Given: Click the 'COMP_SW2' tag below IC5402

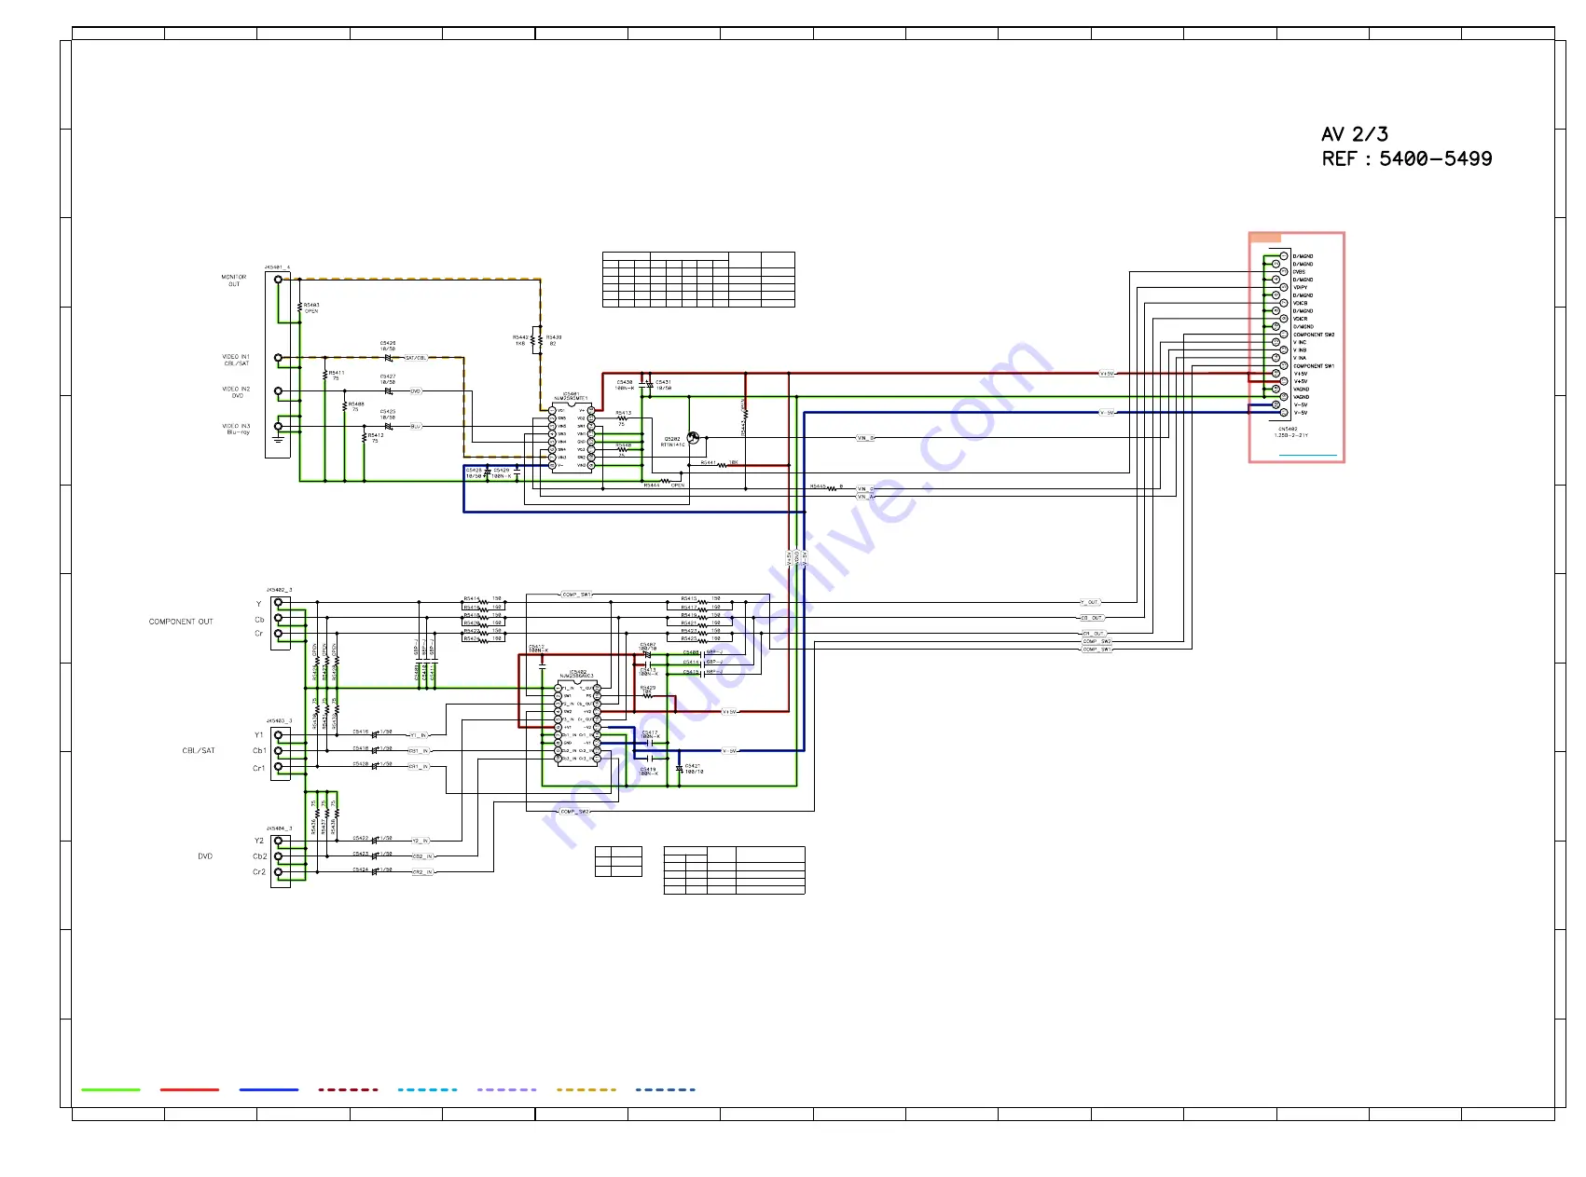Looking at the screenshot, I should 574,812.
